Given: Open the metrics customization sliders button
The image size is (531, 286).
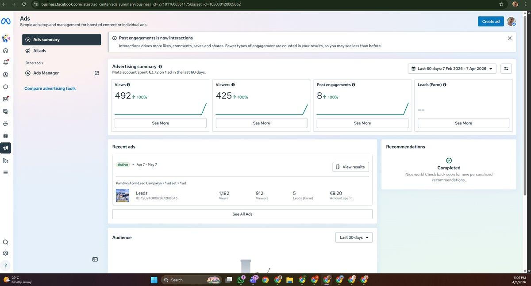Looking at the screenshot, I should coord(507,69).
